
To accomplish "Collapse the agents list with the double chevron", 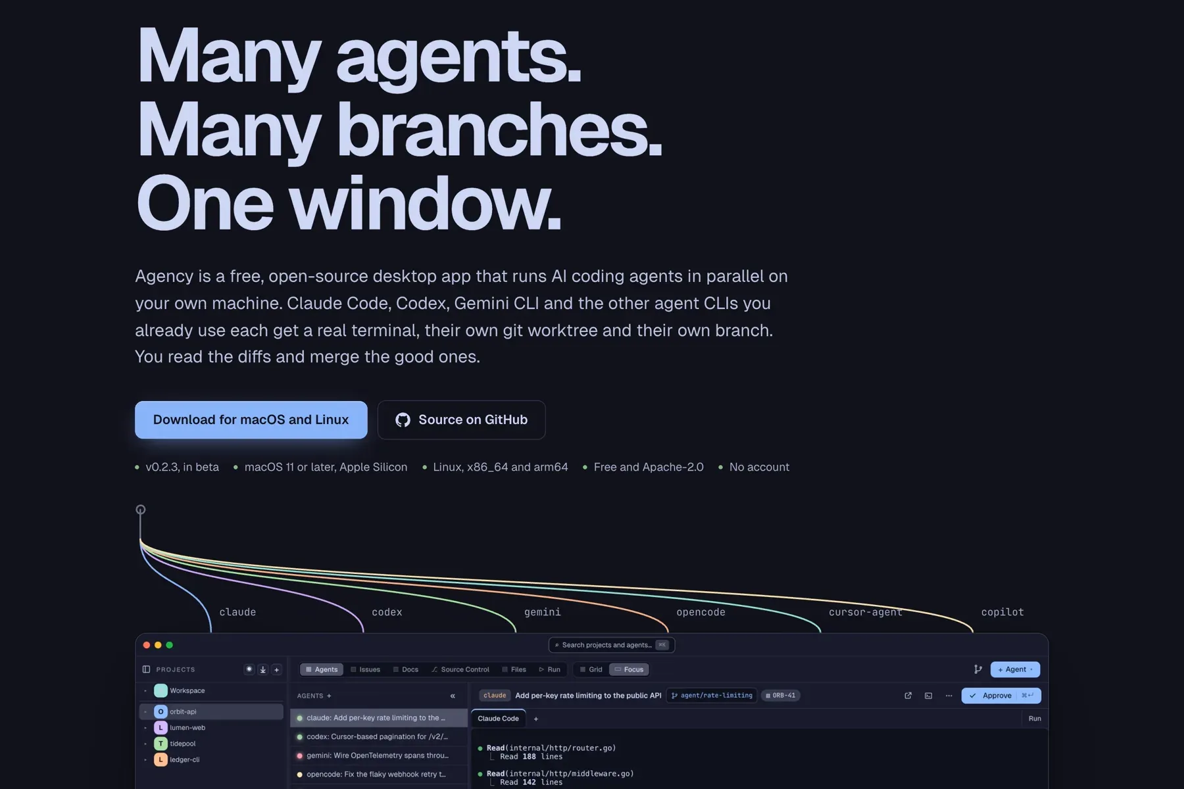I will pos(453,696).
